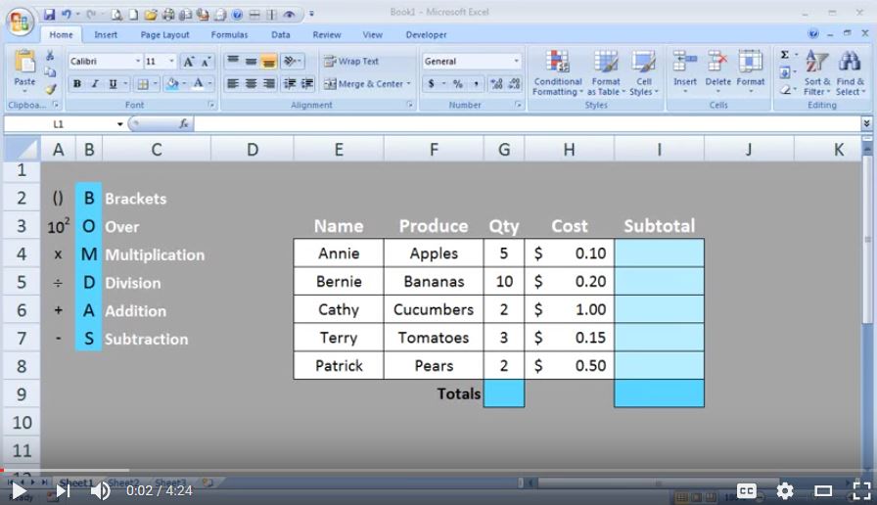Toggle Align Text Left
Image resolution: width=877 pixels, height=505 pixels.
pos(233,84)
